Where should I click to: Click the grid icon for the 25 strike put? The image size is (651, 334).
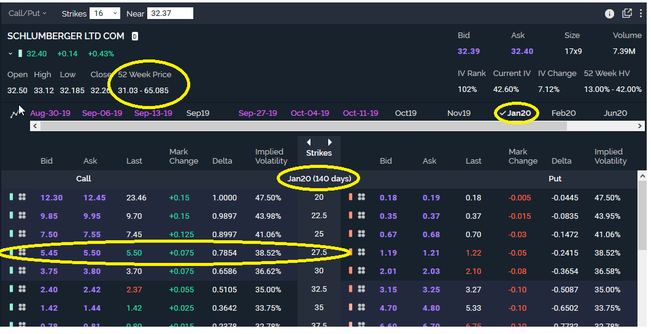361,234
